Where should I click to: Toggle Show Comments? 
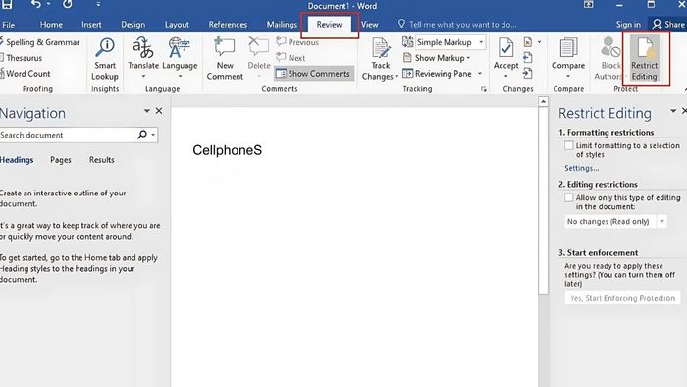pos(314,74)
